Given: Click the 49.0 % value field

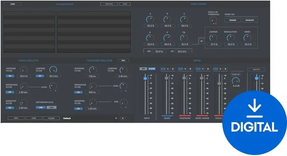Looking at the screenshot, I should tap(168, 26).
